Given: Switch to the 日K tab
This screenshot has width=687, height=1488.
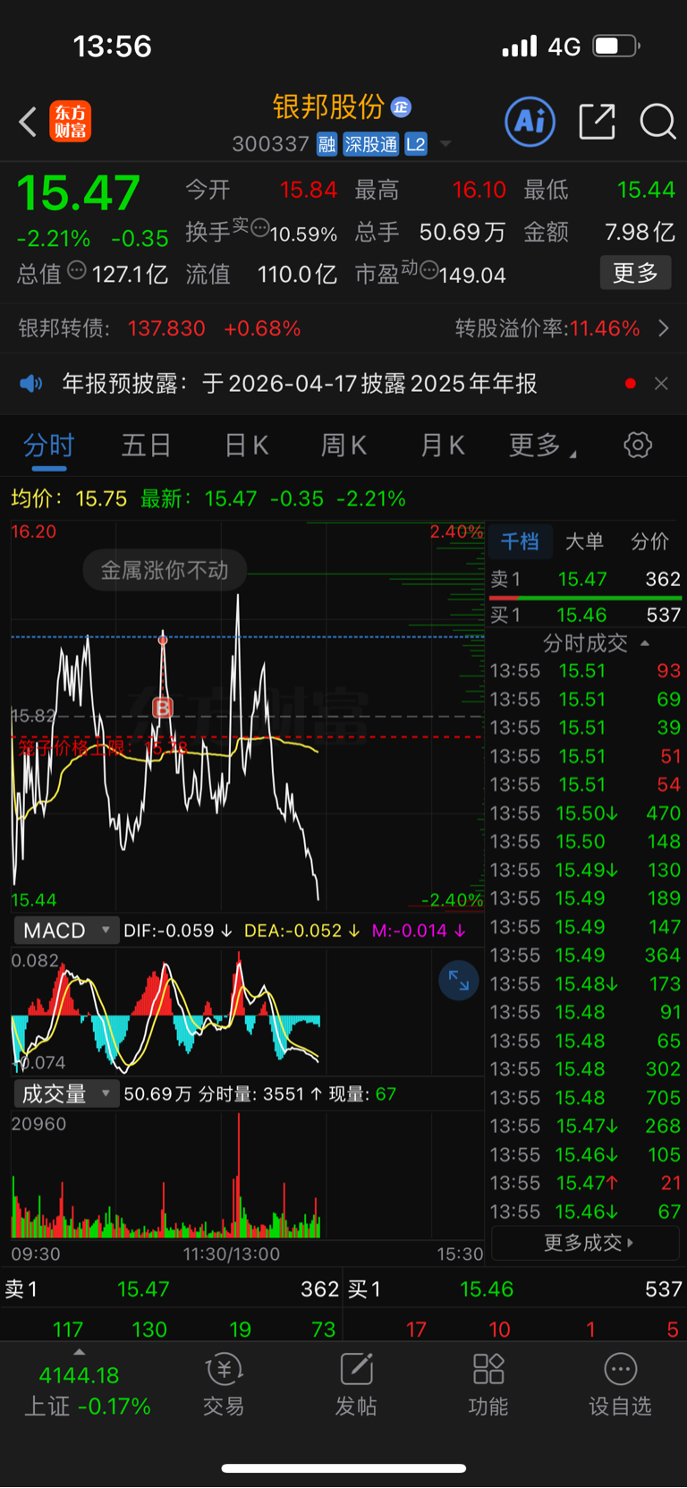Looking at the screenshot, I should pos(246,445).
